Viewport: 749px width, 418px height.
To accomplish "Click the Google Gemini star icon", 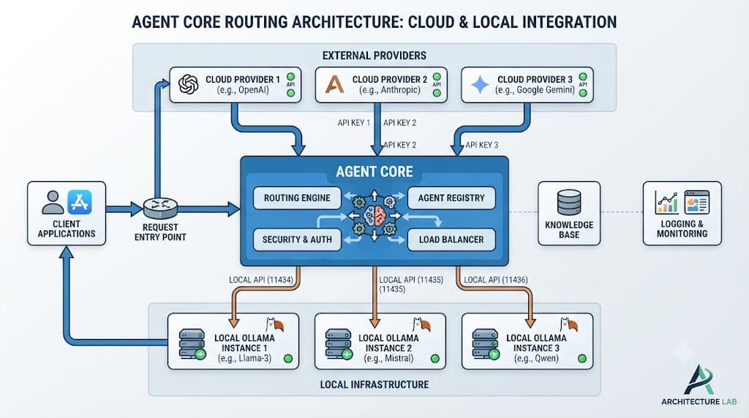I will tap(480, 85).
